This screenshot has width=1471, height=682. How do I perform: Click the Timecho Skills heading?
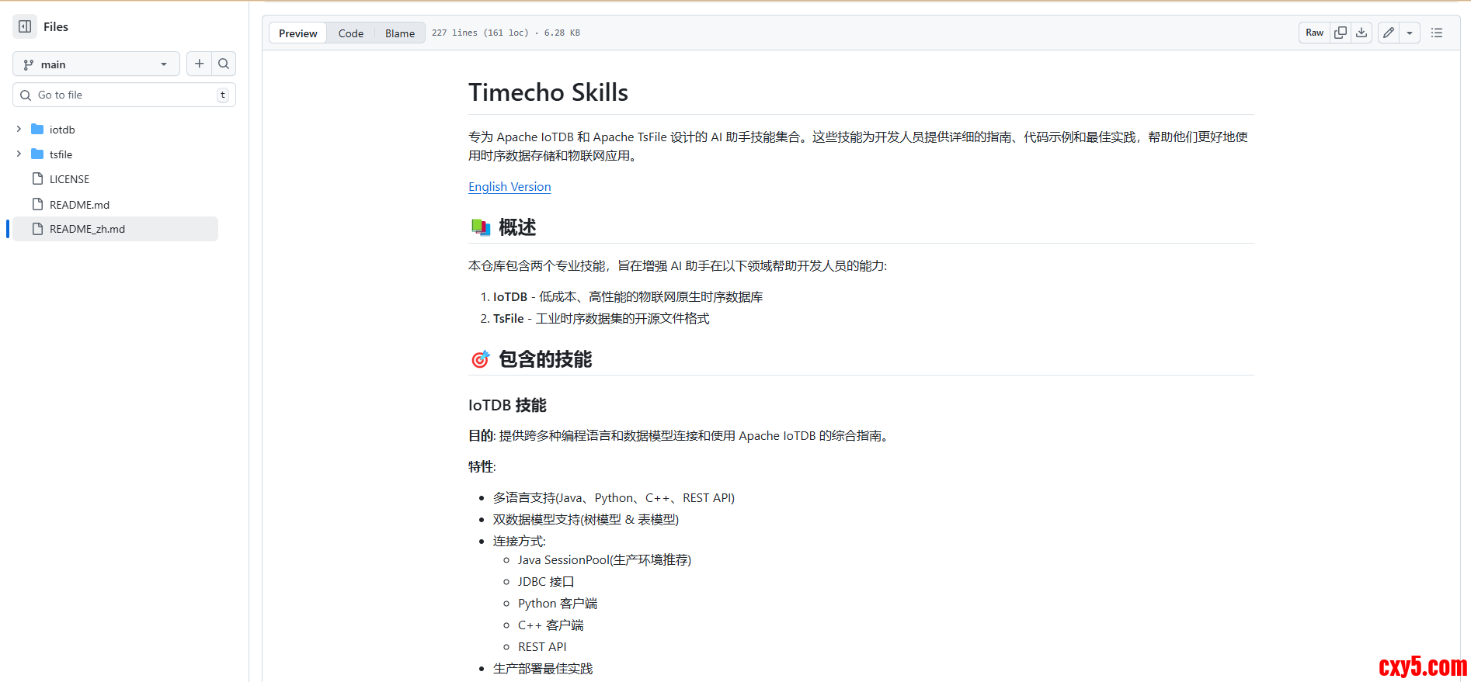point(548,92)
